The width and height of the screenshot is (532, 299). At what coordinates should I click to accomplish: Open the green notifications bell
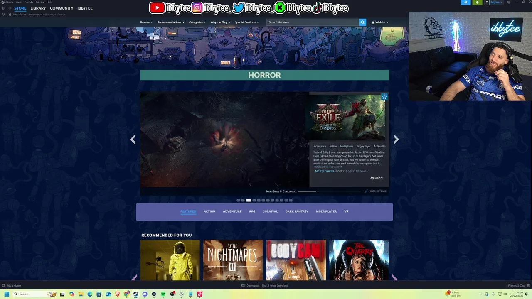click(477, 2)
